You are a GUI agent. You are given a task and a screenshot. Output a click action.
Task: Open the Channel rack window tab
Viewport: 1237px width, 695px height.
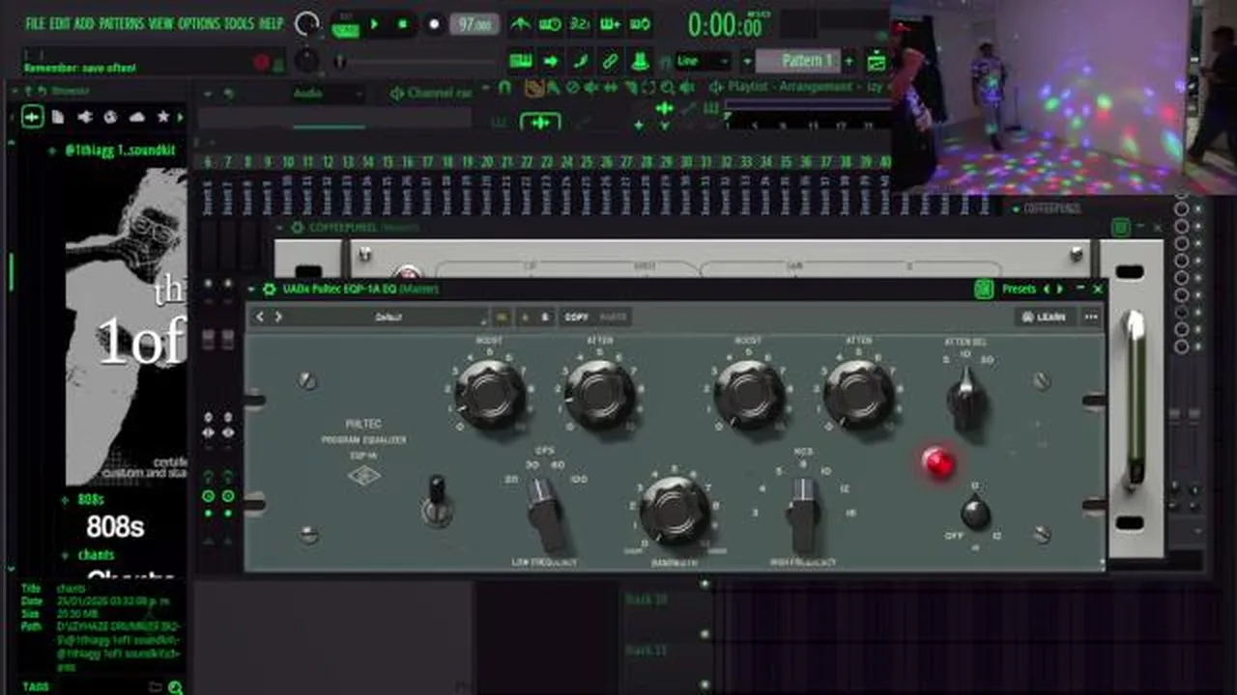tap(431, 94)
